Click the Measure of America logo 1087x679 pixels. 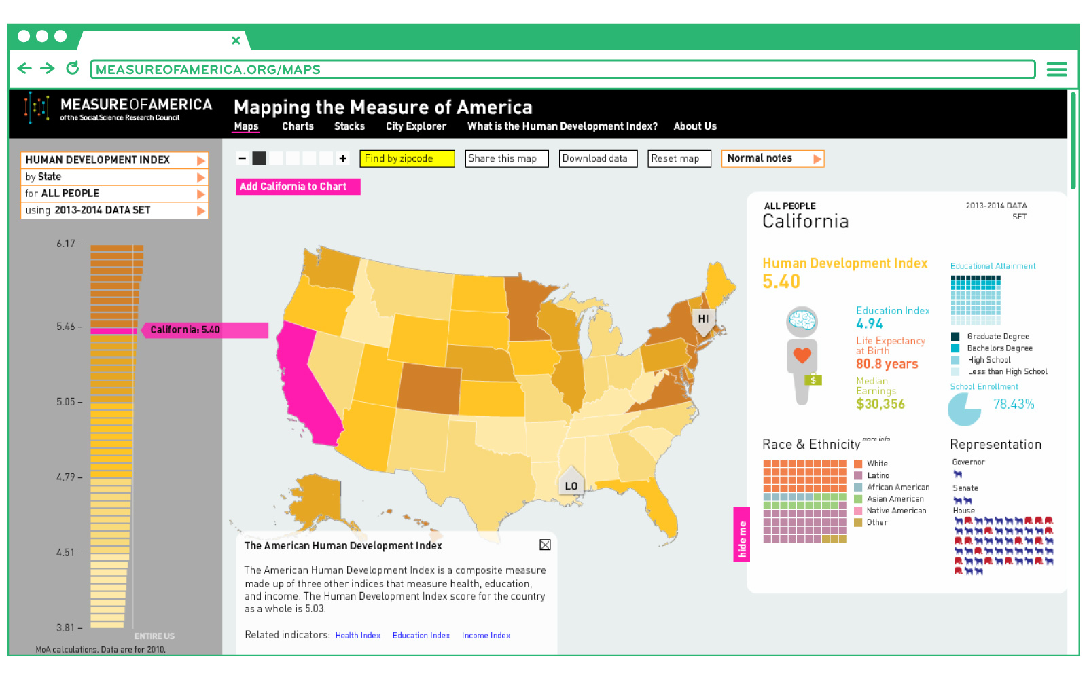pos(119,109)
